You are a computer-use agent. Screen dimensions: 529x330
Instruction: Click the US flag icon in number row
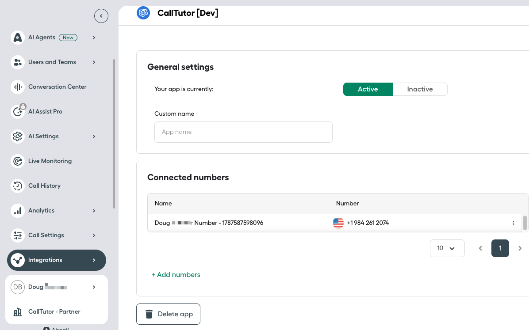click(x=338, y=223)
